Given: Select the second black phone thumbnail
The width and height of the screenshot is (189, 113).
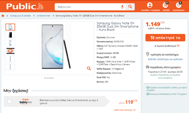Looking at the screenshot, I should click(x=10, y=35).
